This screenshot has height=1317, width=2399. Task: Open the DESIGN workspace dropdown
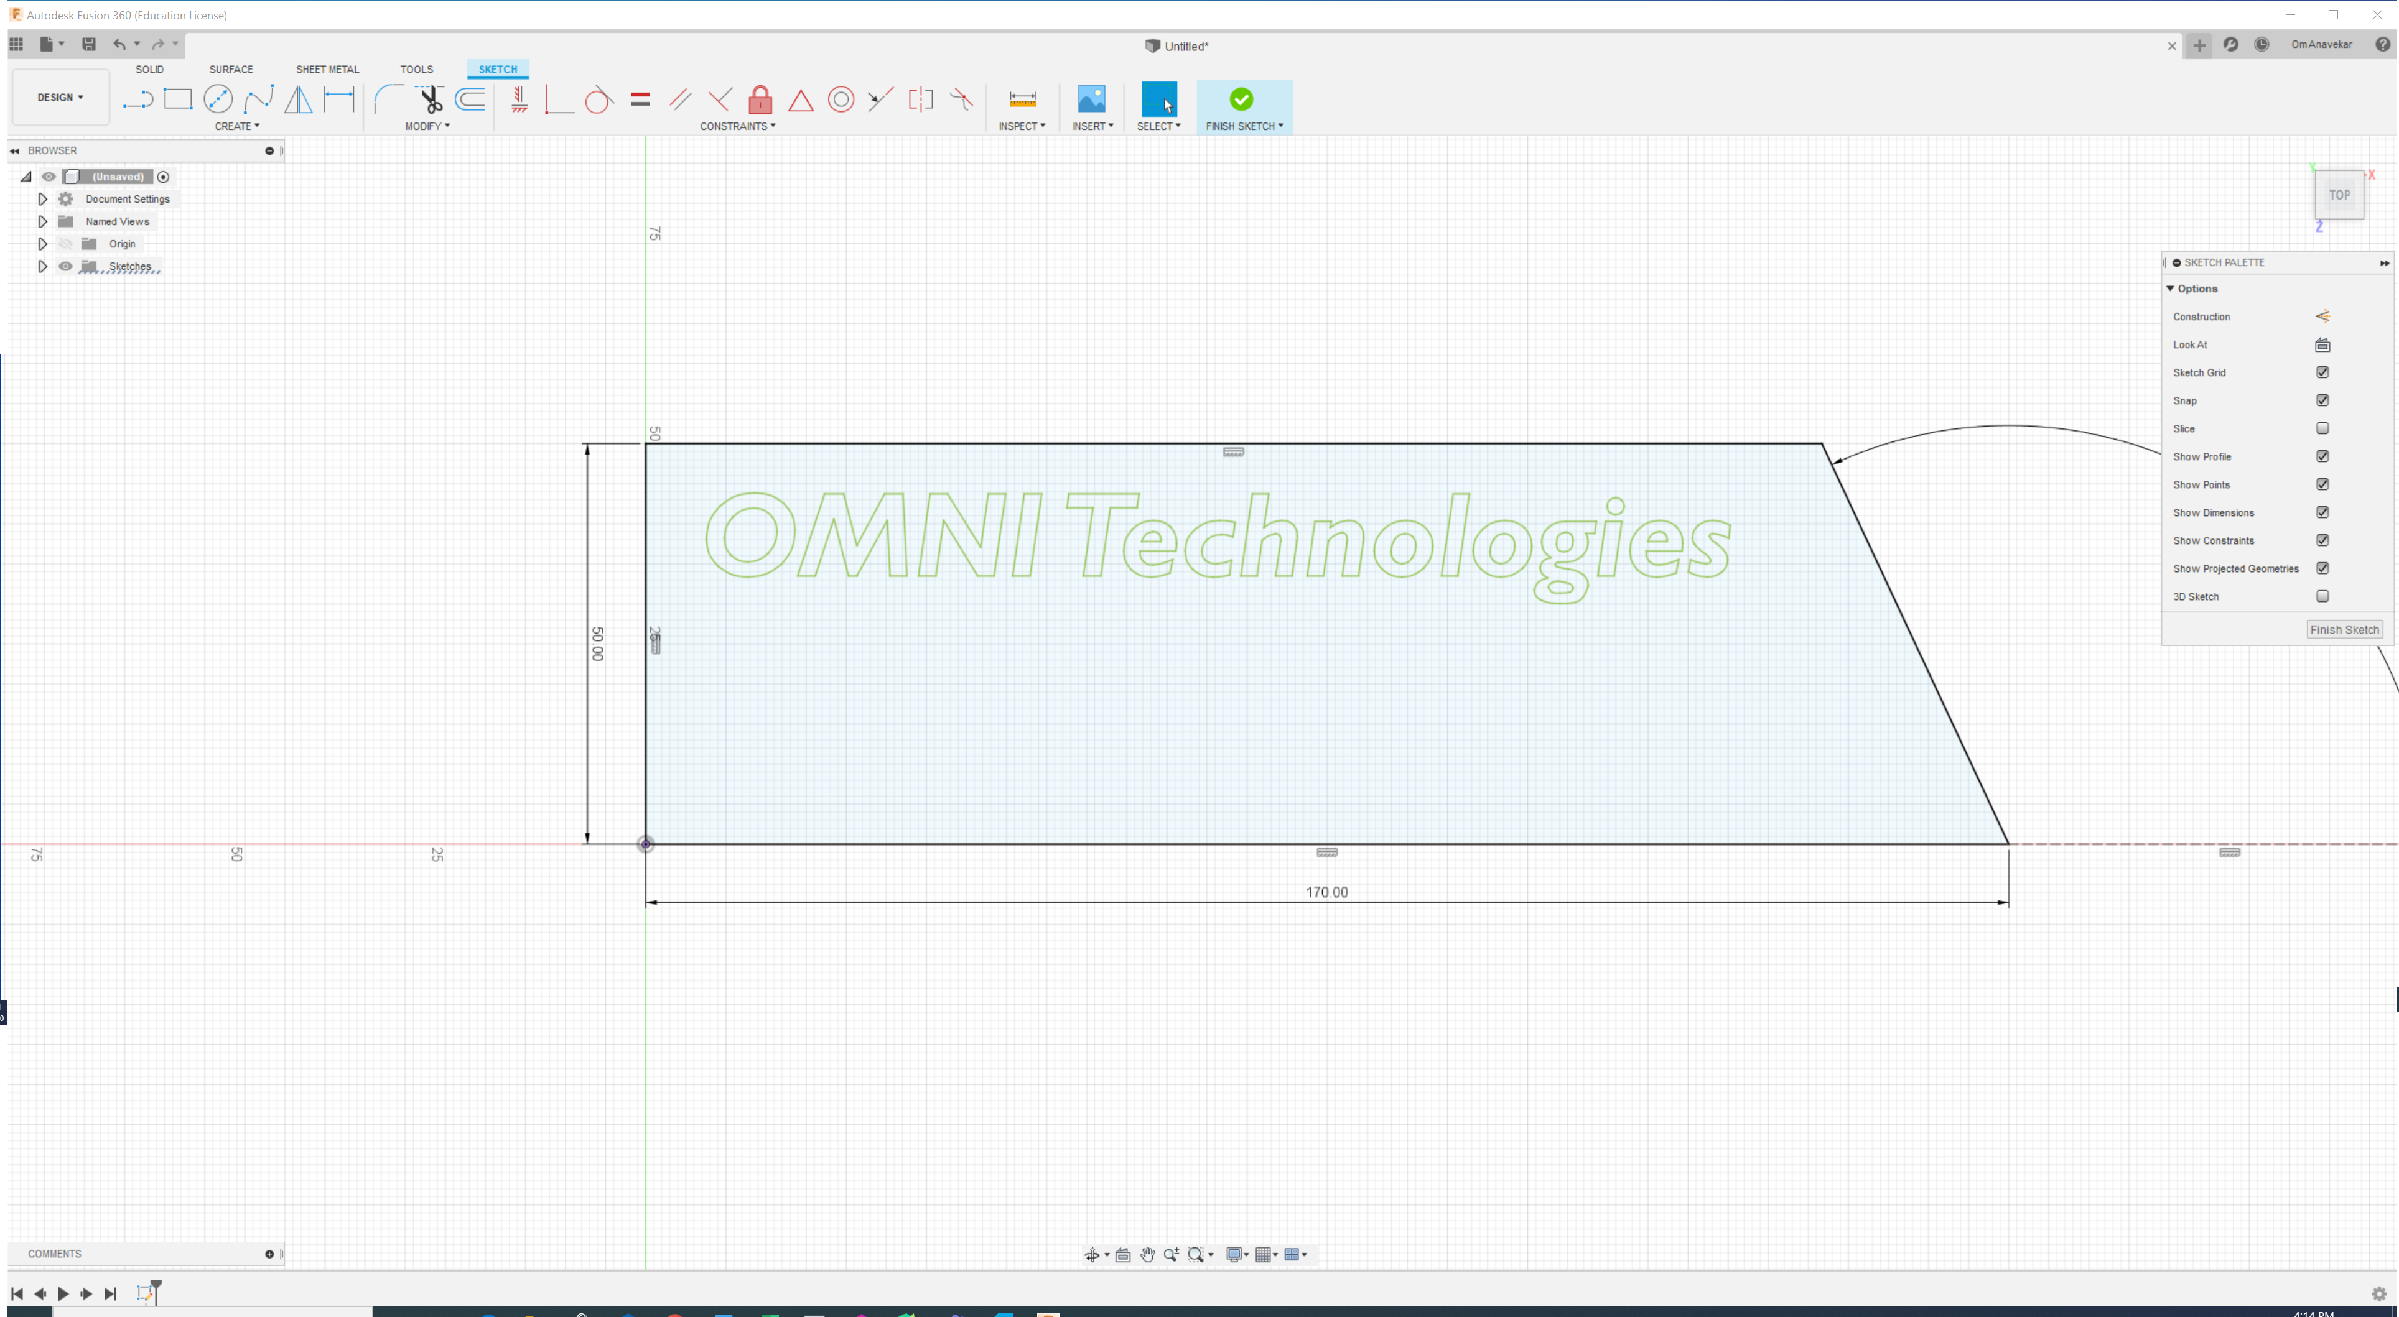[x=60, y=97]
